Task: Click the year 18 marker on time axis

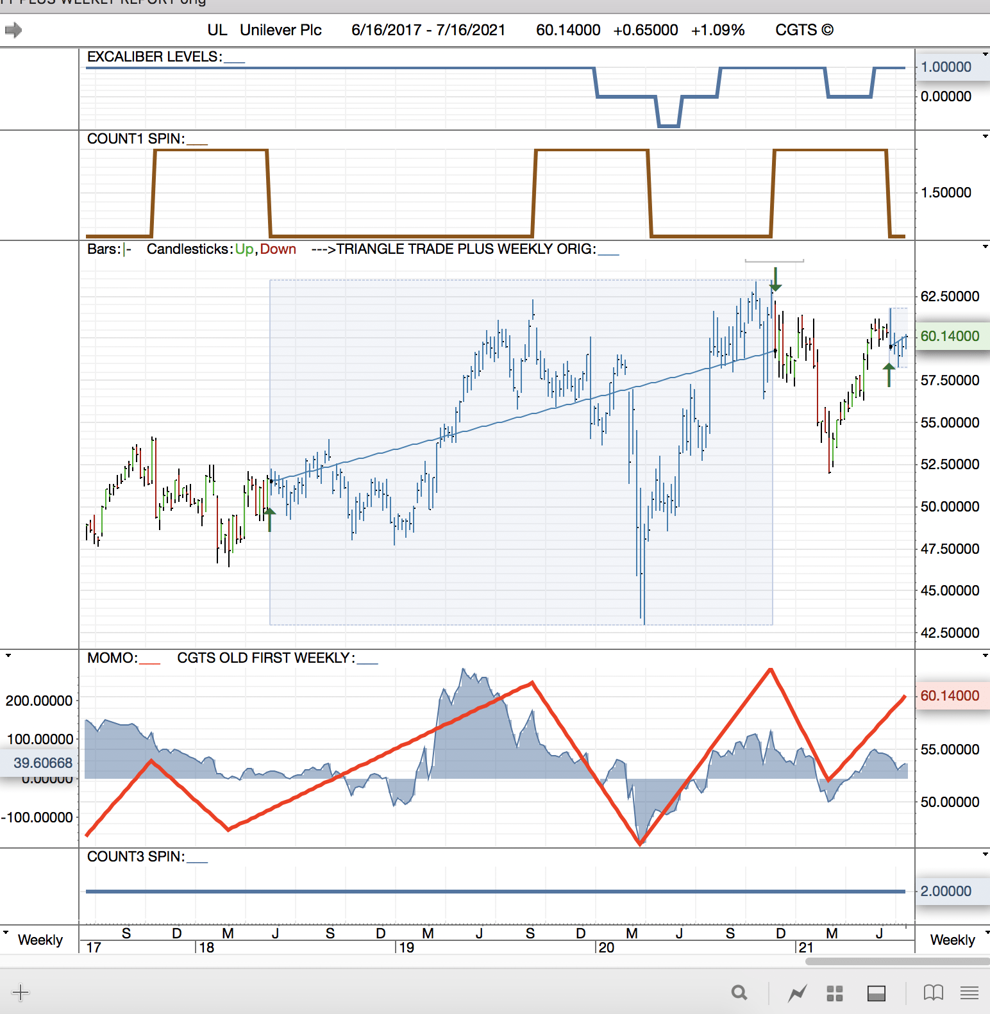Action: point(206,947)
